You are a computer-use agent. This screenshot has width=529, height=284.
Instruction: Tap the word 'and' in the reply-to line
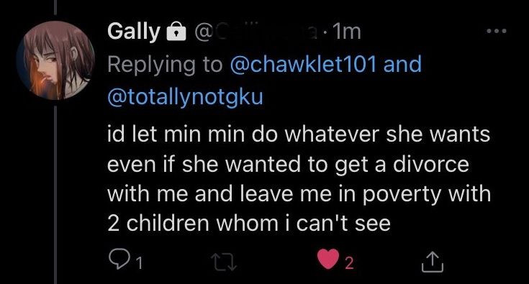click(x=402, y=64)
